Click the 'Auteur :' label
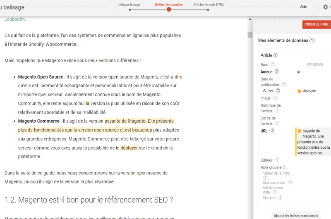This screenshot has height=219, width=331. pyautogui.click(x=267, y=72)
